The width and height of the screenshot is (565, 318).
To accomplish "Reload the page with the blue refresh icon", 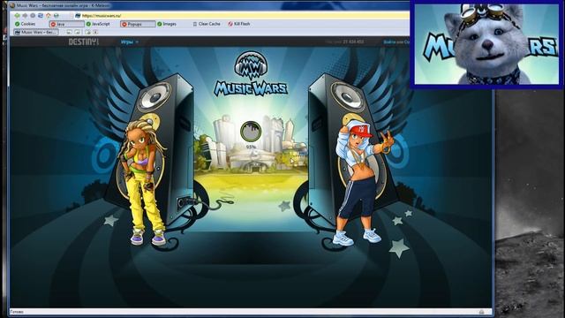I will (x=41, y=16).
